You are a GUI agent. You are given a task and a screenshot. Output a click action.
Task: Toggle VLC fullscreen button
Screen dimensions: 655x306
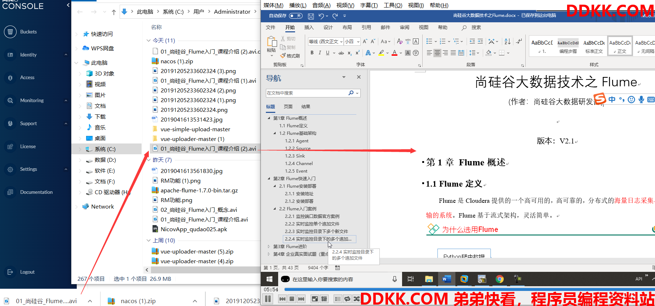tap(315, 299)
